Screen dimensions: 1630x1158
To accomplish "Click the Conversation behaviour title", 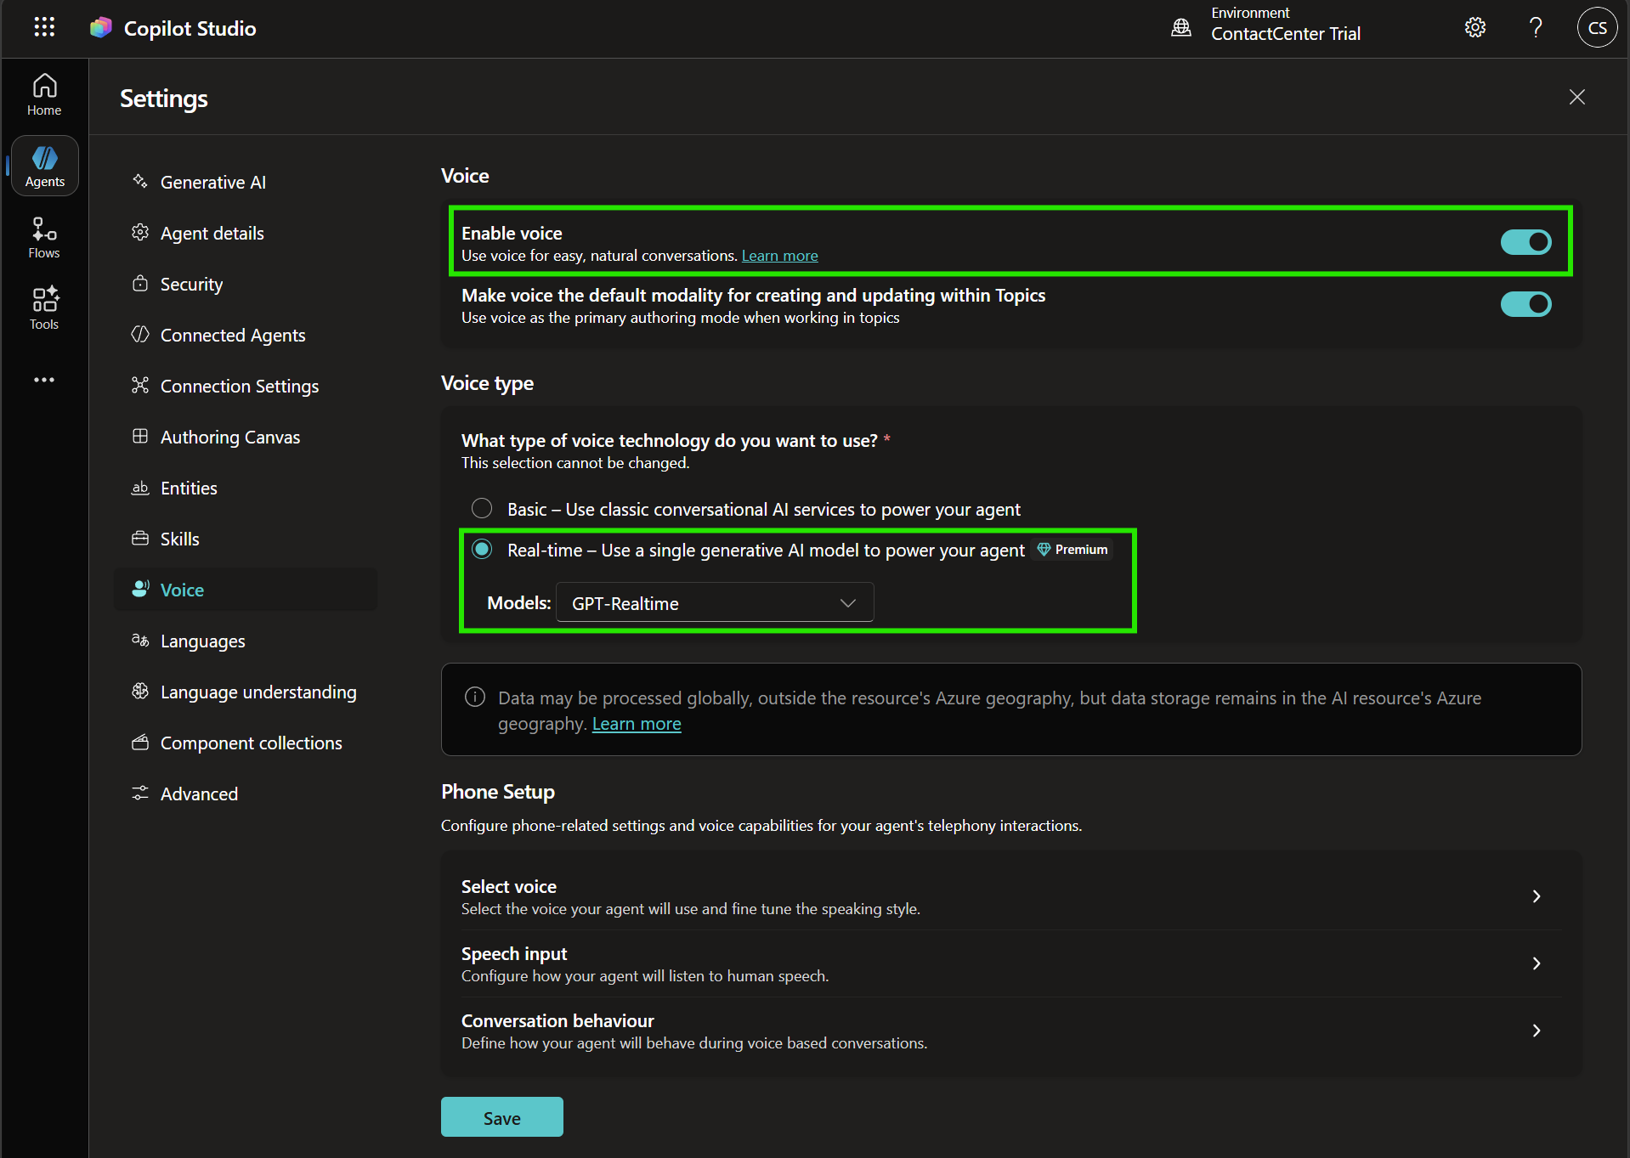I will (x=557, y=1020).
